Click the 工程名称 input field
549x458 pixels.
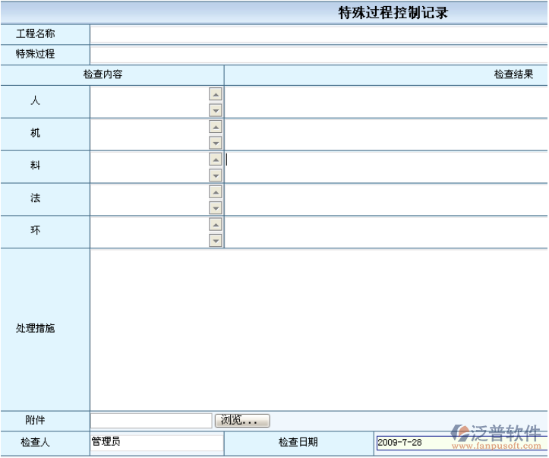[x=319, y=35]
